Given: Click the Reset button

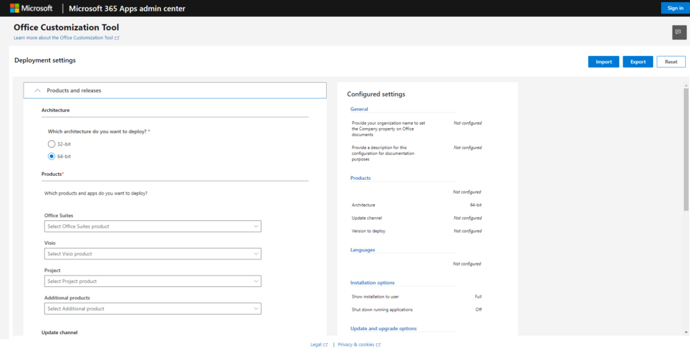Looking at the screenshot, I should point(671,61).
